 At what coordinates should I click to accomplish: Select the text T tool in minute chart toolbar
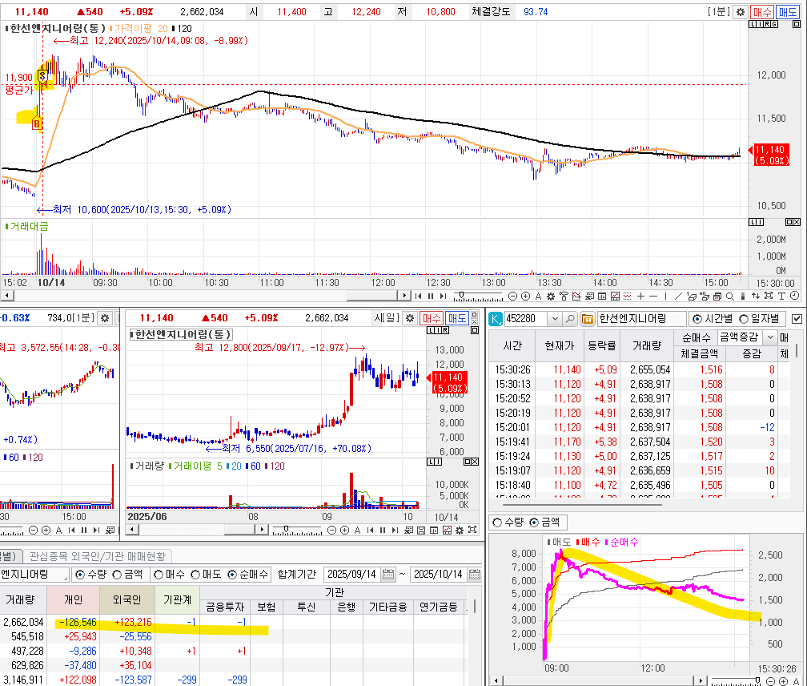pos(781,297)
